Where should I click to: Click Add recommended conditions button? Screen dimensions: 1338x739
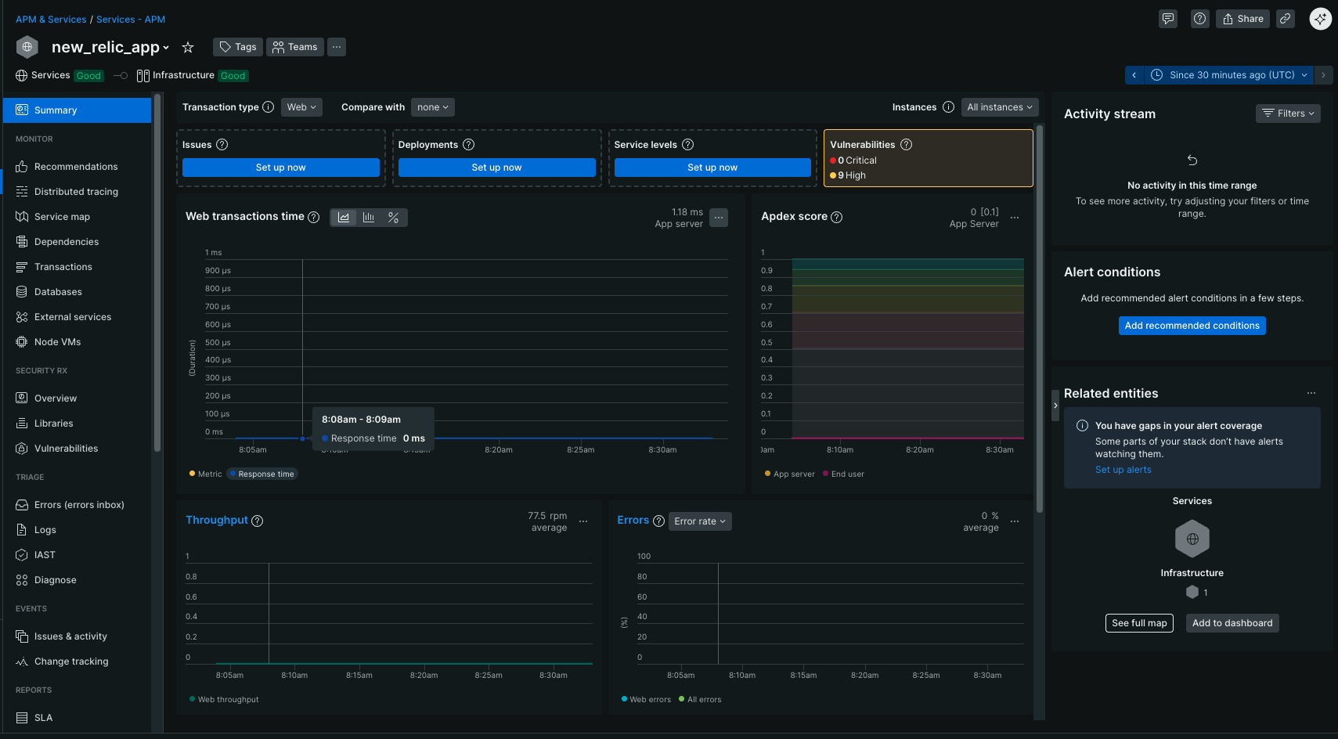[x=1192, y=326]
